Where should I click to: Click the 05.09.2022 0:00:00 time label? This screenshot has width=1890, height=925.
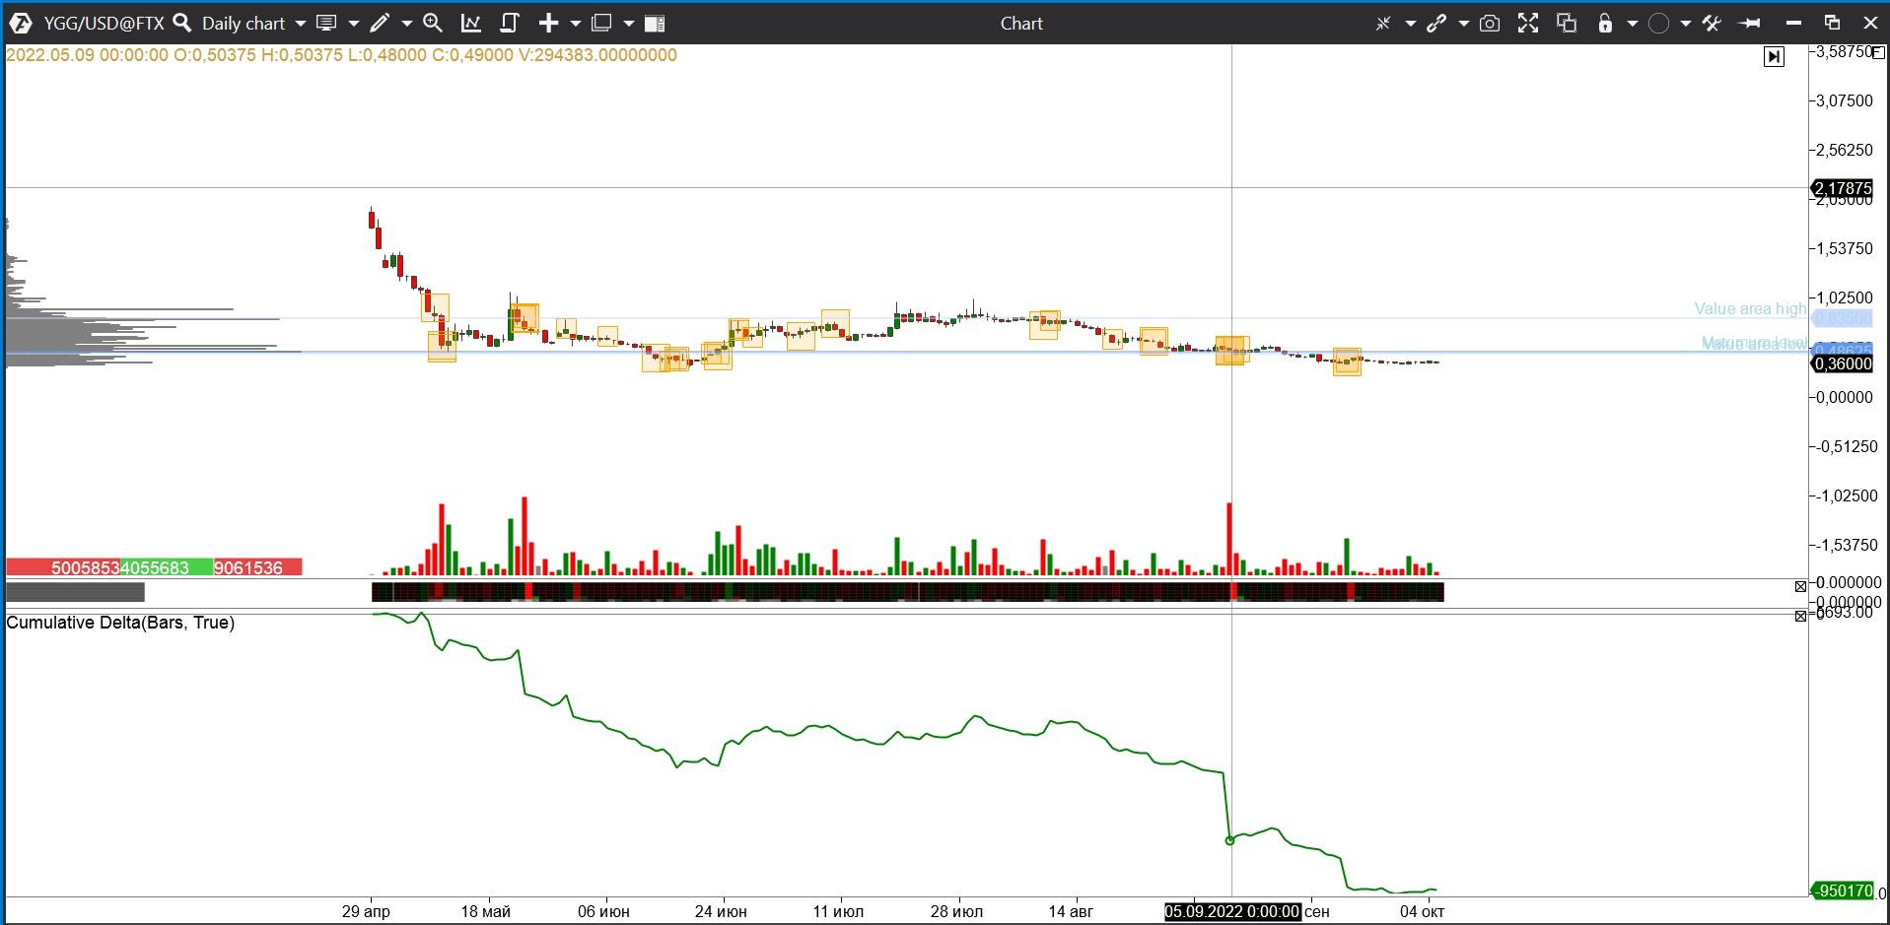tap(1232, 912)
